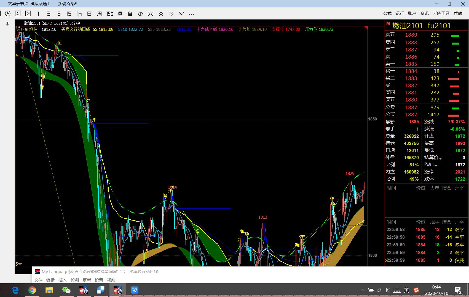Viewport: 469px width, 297px height.
Task: Open WeChat from the taskbar
Action: tap(66, 290)
